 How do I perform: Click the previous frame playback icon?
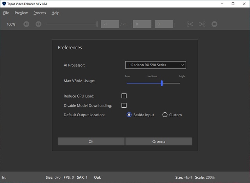[26, 24]
